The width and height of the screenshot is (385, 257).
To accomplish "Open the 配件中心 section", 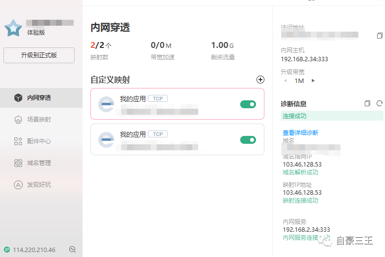I will (39, 141).
